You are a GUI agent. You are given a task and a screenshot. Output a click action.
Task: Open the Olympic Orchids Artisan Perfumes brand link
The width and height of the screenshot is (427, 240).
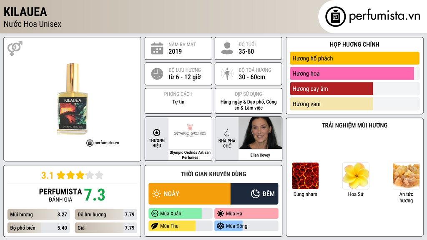pyautogui.click(x=190, y=155)
